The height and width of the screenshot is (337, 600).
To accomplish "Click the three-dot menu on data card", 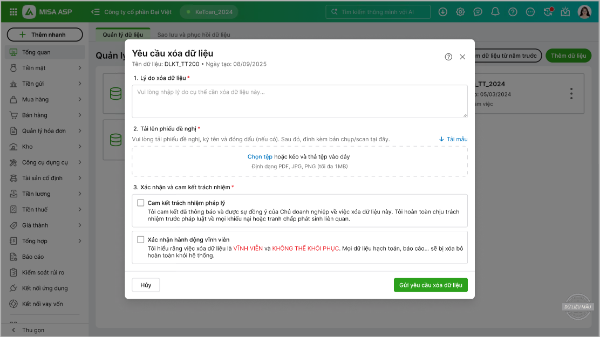I will (571, 94).
